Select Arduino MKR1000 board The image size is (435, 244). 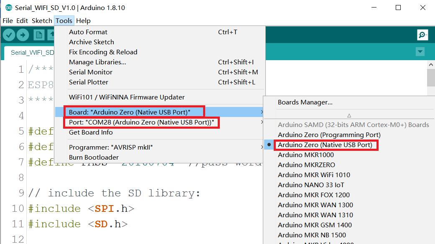[349, 155]
